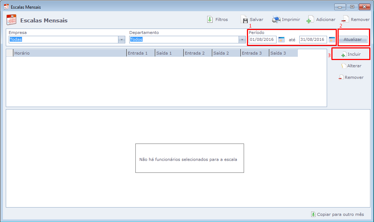Click the Entrada 1 column header
Screen dimensions: 374x222
tap(140, 53)
